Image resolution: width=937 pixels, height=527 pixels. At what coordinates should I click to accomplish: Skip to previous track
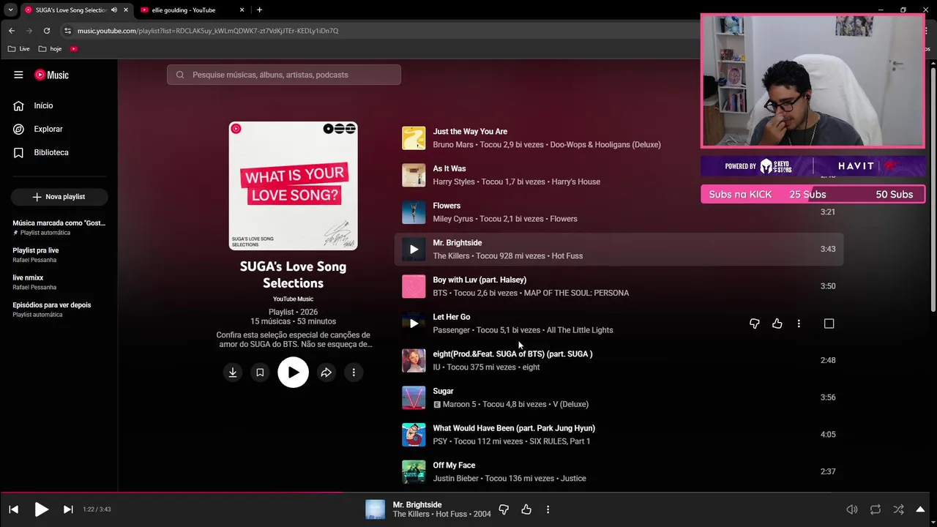coord(14,509)
